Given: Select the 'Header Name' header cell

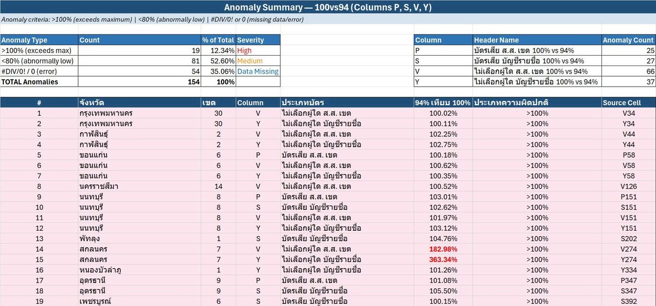Looking at the screenshot, I should click(537, 40).
